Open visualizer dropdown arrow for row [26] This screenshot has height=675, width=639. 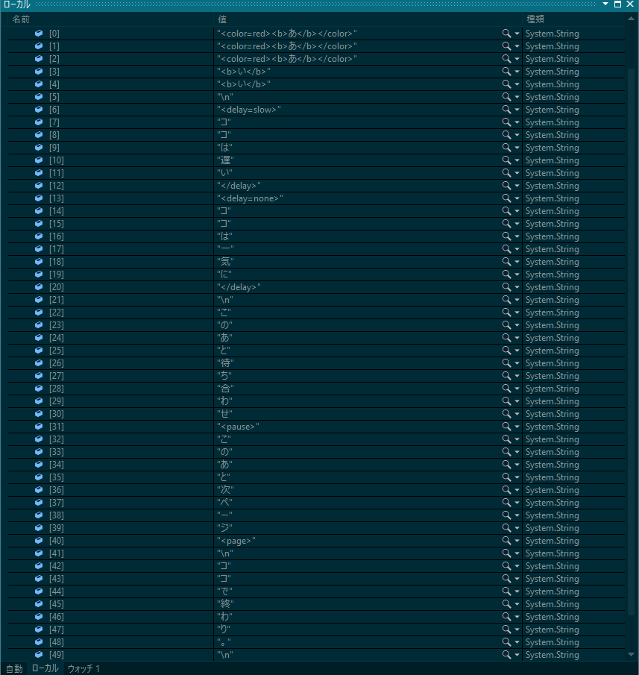(x=517, y=363)
